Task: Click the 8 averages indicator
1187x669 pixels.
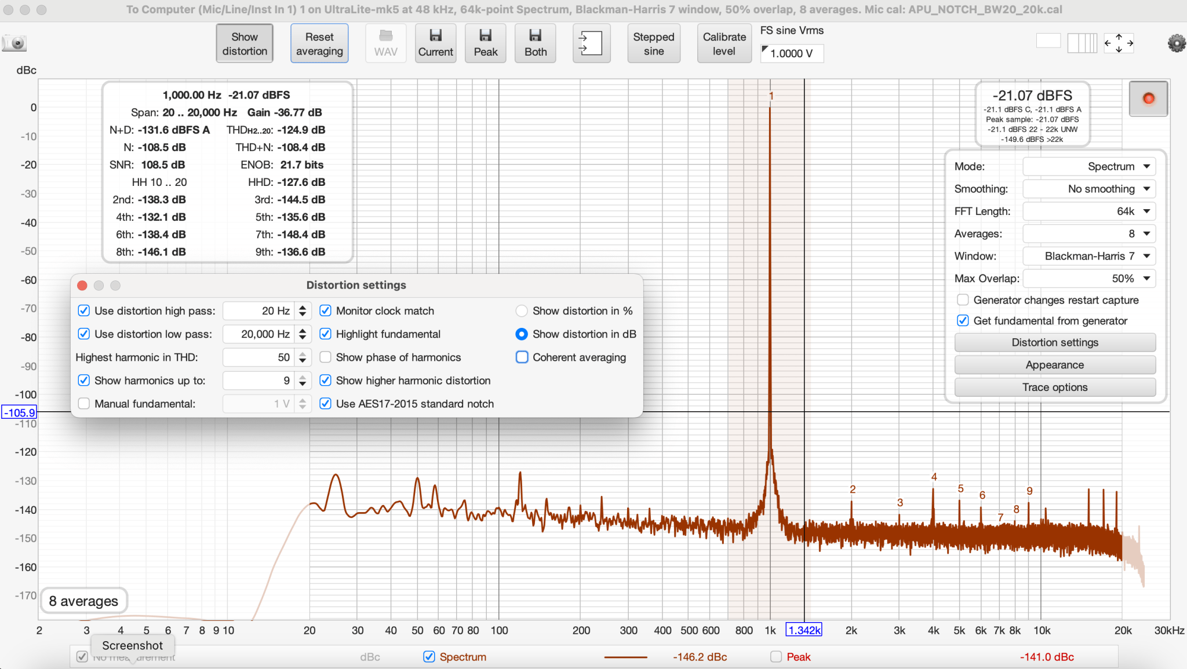Action: [x=83, y=601]
